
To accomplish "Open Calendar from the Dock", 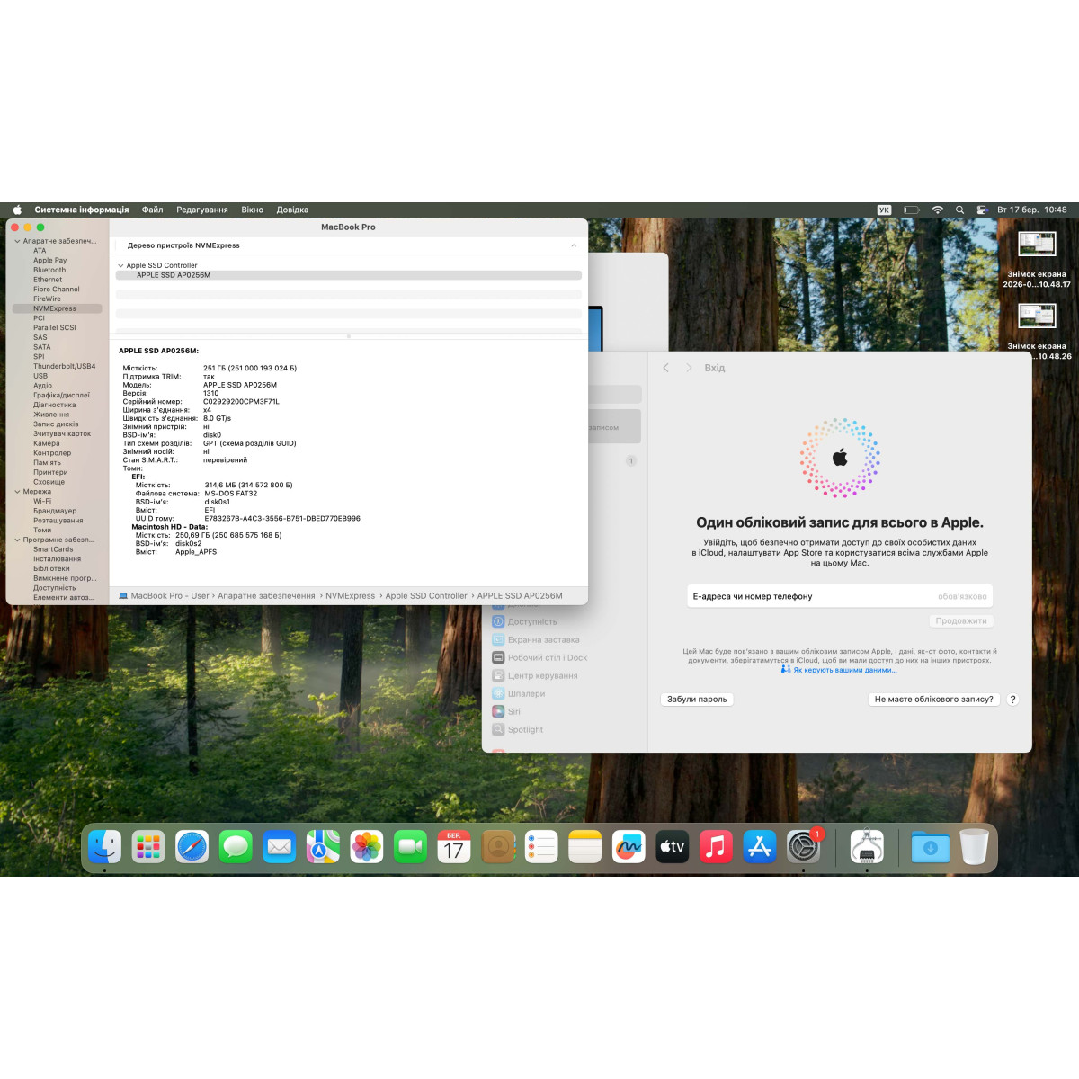I will click(454, 846).
